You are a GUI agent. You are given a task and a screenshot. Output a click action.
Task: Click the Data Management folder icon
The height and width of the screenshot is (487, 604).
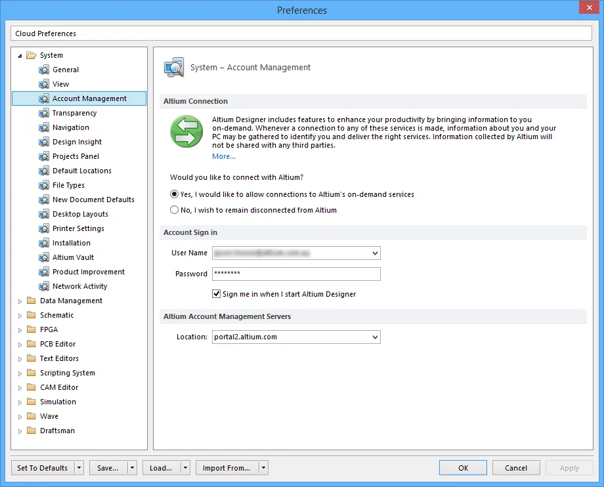click(x=32, y=301)
